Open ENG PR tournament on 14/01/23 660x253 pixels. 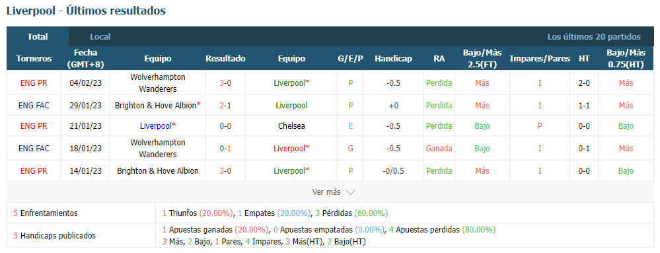(34, 171)
